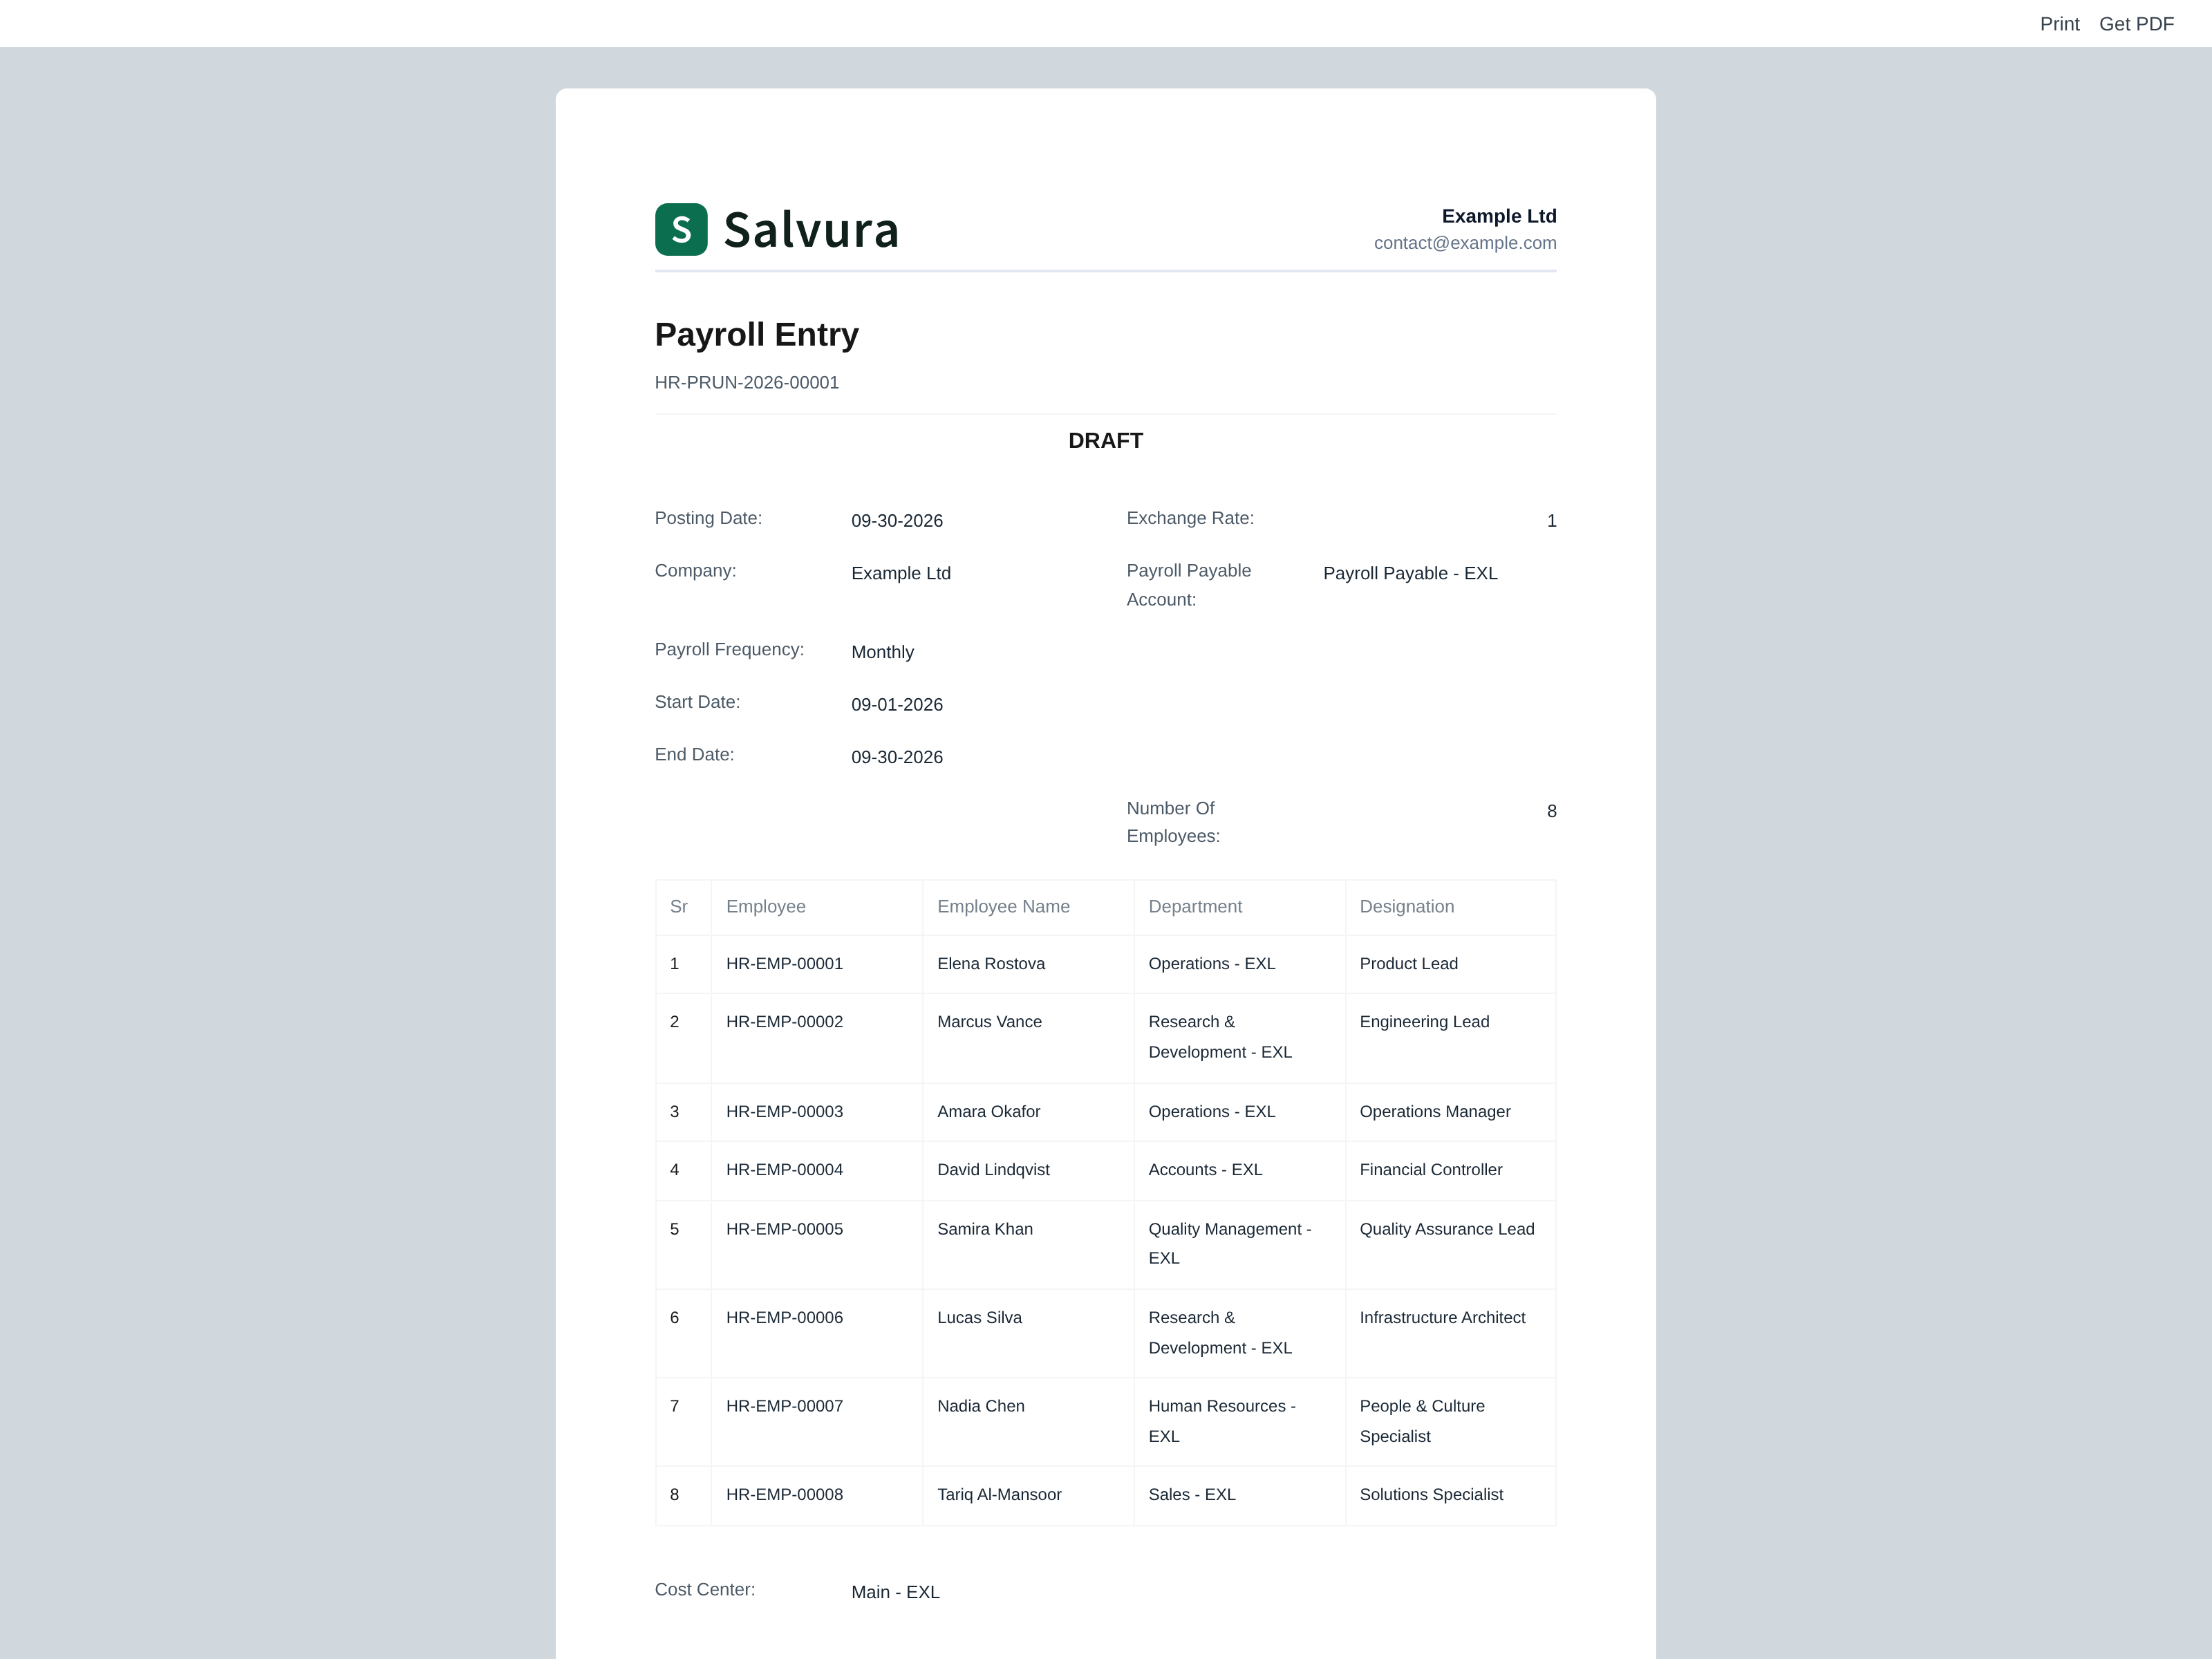Click employee ID HR-EMP-00002

pyautogui.click(x=784, y=1022)
